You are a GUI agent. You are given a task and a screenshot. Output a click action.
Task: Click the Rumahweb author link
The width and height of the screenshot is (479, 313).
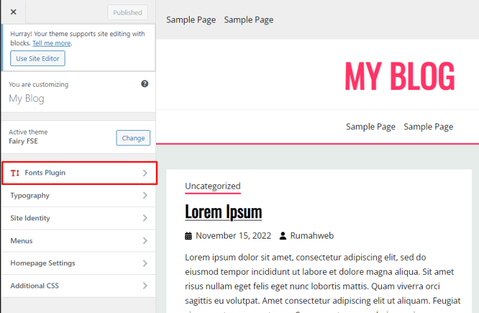click(312, 236)
